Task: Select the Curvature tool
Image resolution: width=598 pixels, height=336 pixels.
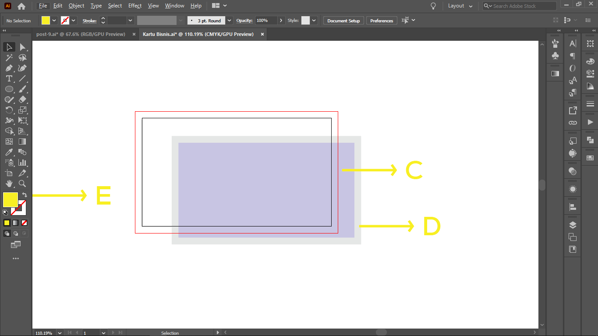Action: [x=23, y=68]
